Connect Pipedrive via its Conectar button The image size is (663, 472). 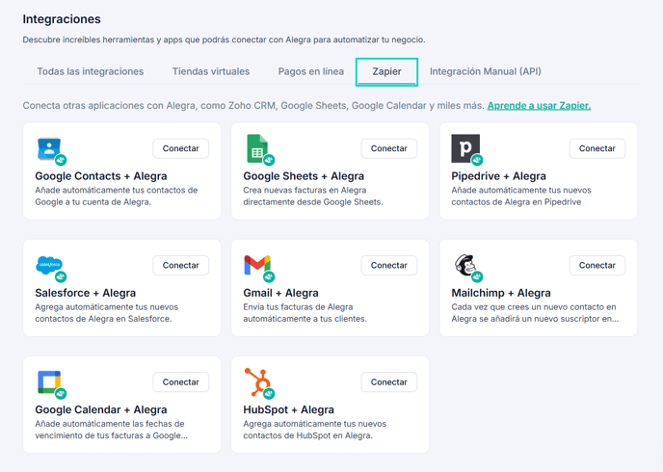click(x=597, y=148)
